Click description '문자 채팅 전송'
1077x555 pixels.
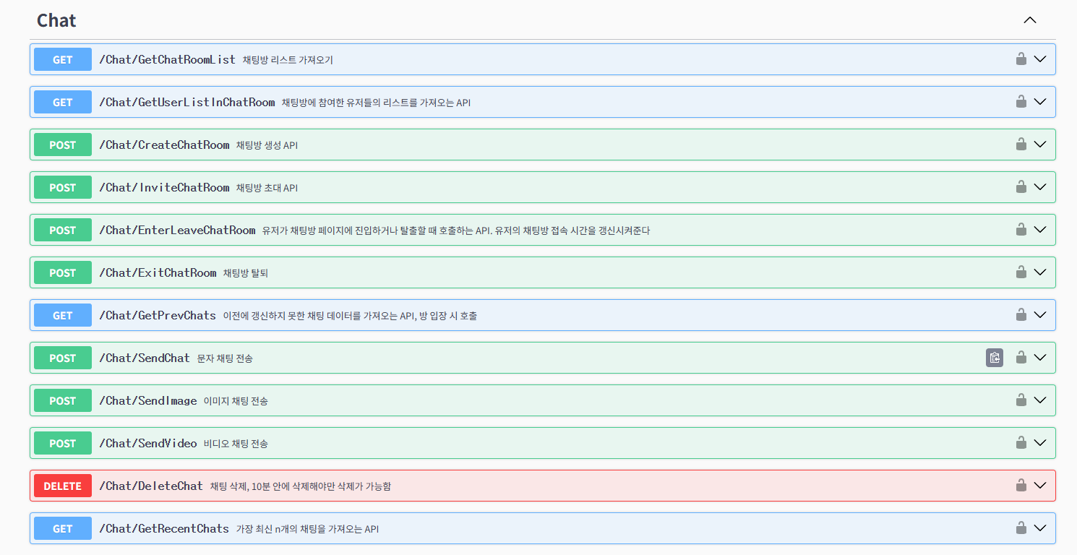point(225,358)
